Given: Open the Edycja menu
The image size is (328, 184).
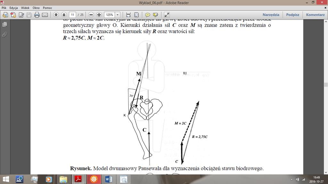Looking at the screenshot, I should 13,8.
